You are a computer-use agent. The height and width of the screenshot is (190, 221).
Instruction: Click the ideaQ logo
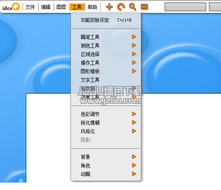point(11,7)
